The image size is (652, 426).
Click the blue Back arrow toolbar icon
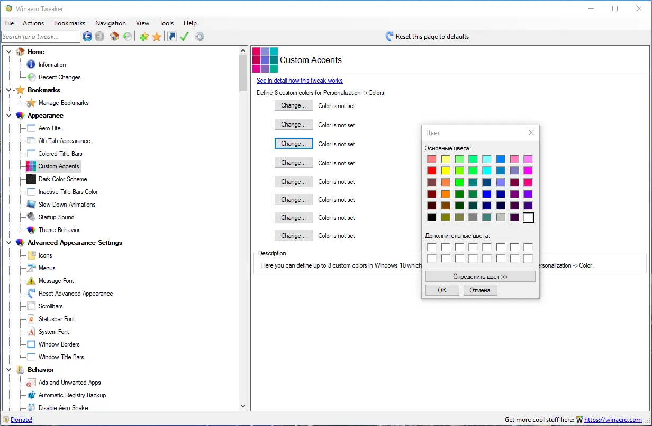point(87,37)
